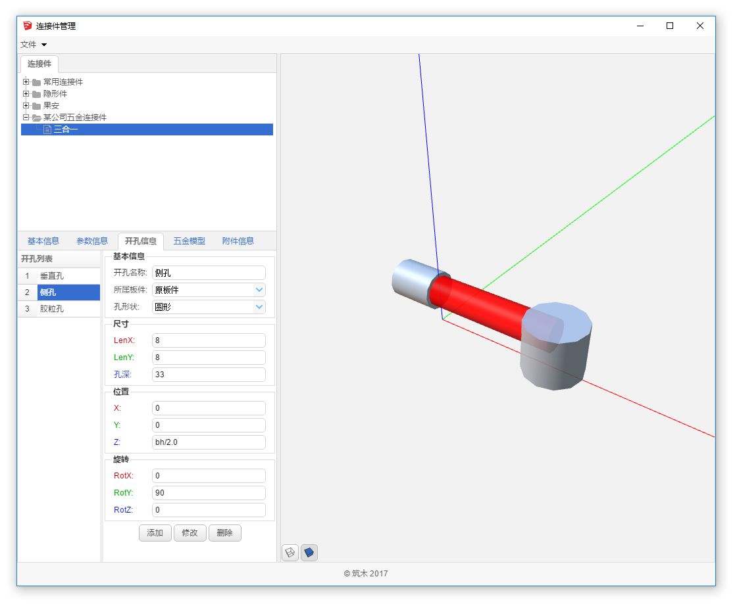The width and height of the screenshot is (737, 604).
Task: Click the 果安 folder icon
Action: tap(37, 106)
